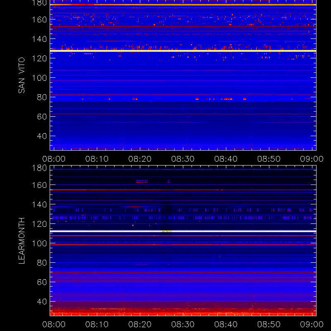The height and width of the screenshot is (331, 331).
Task: Click inside the San Vito spectrogram plot
Action: [x=183, y=75]
